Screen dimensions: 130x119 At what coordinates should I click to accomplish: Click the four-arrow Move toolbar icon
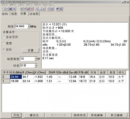pos(21,9)
